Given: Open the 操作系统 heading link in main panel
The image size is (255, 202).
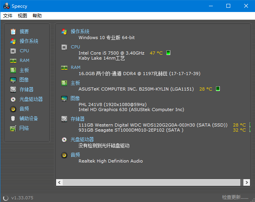Looking at the screenshot, I should (x=80, y=32).
